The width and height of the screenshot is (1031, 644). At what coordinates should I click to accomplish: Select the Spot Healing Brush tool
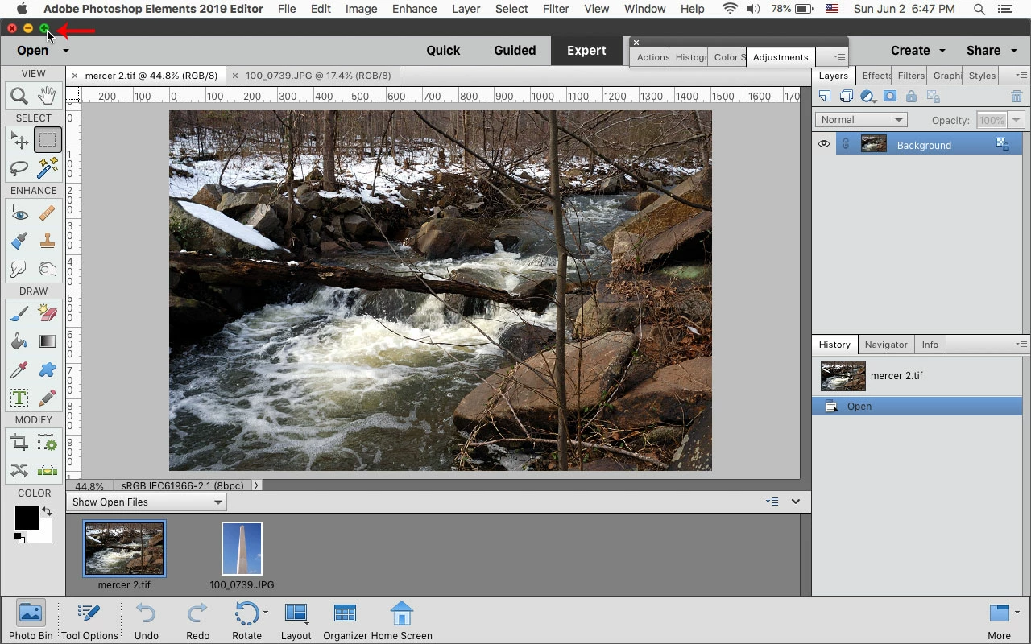tap(48, 213)
